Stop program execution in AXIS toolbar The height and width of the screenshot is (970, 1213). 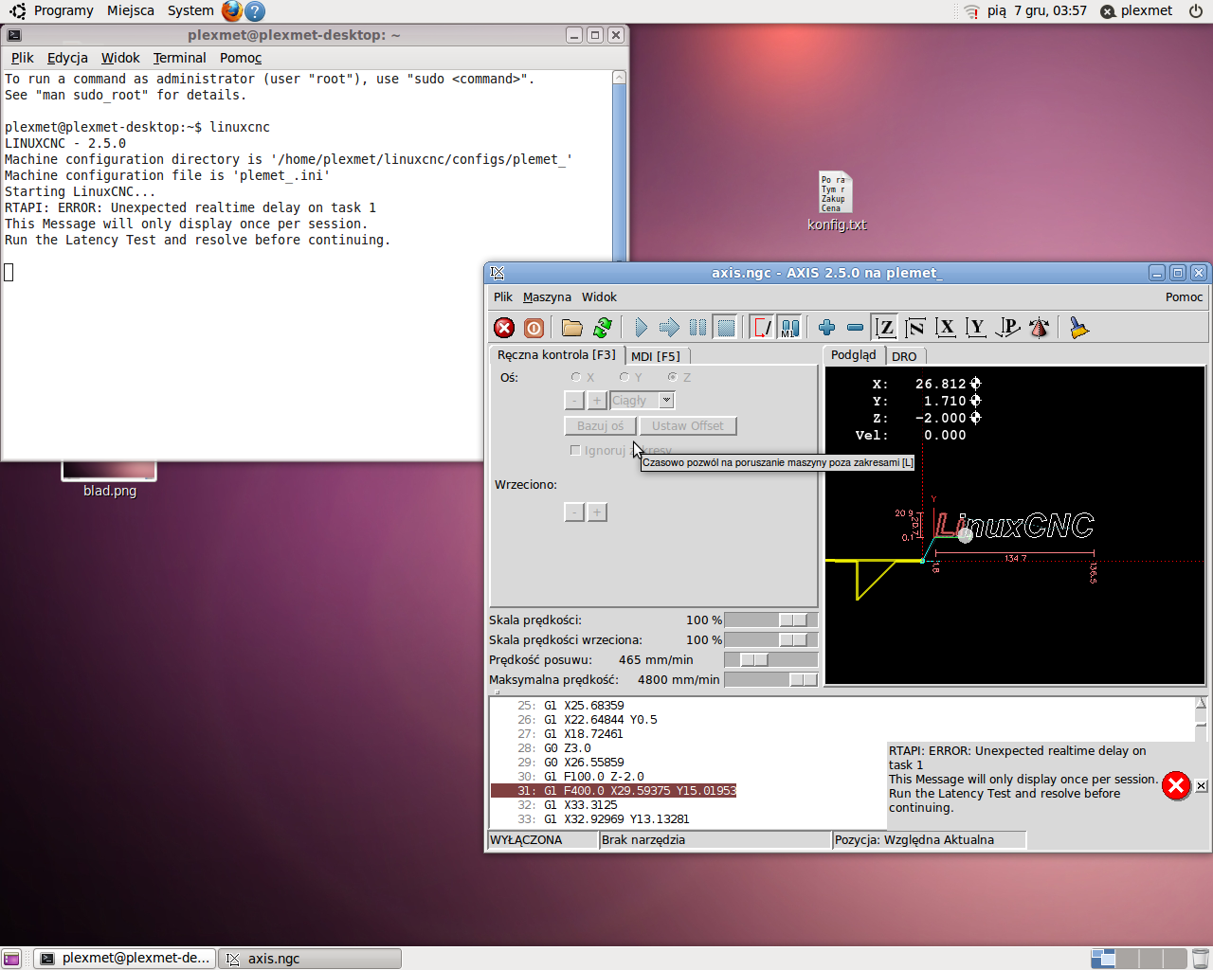coord(726,328)
